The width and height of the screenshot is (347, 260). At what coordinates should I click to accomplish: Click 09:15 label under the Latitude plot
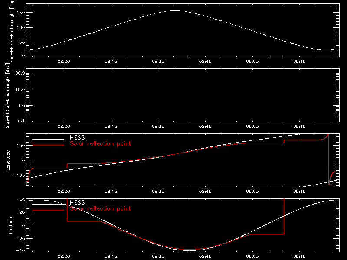tap(299, 257)
